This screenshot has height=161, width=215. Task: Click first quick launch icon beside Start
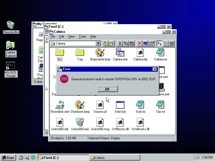[x=21, y=158]
